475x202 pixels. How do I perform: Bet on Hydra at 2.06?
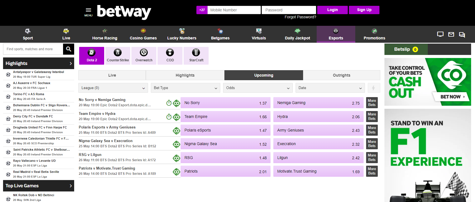click(318, 117)
